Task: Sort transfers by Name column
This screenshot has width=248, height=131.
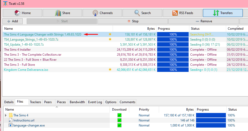Action: tap(58, 28)
